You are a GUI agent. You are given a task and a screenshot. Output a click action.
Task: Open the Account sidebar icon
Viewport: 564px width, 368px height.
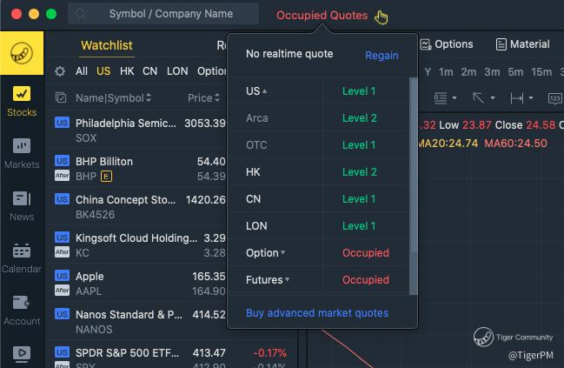tap(22, 309)
